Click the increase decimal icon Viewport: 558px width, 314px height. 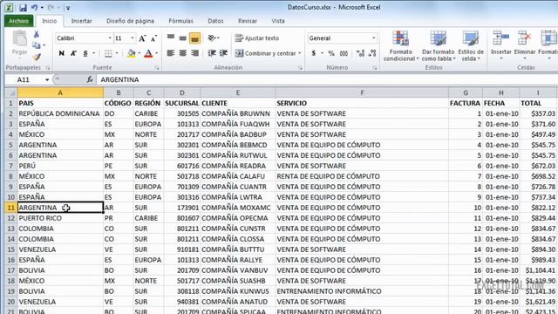pos(360,53)
